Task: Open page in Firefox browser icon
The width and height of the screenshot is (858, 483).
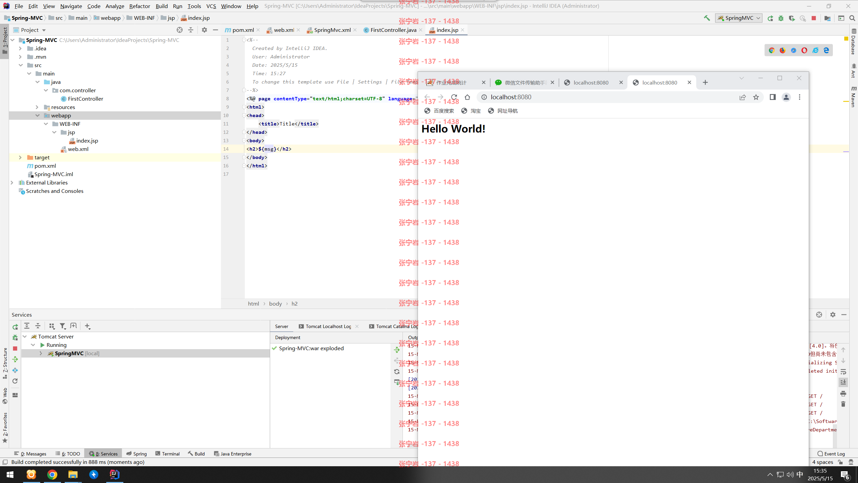Action: 783,50
